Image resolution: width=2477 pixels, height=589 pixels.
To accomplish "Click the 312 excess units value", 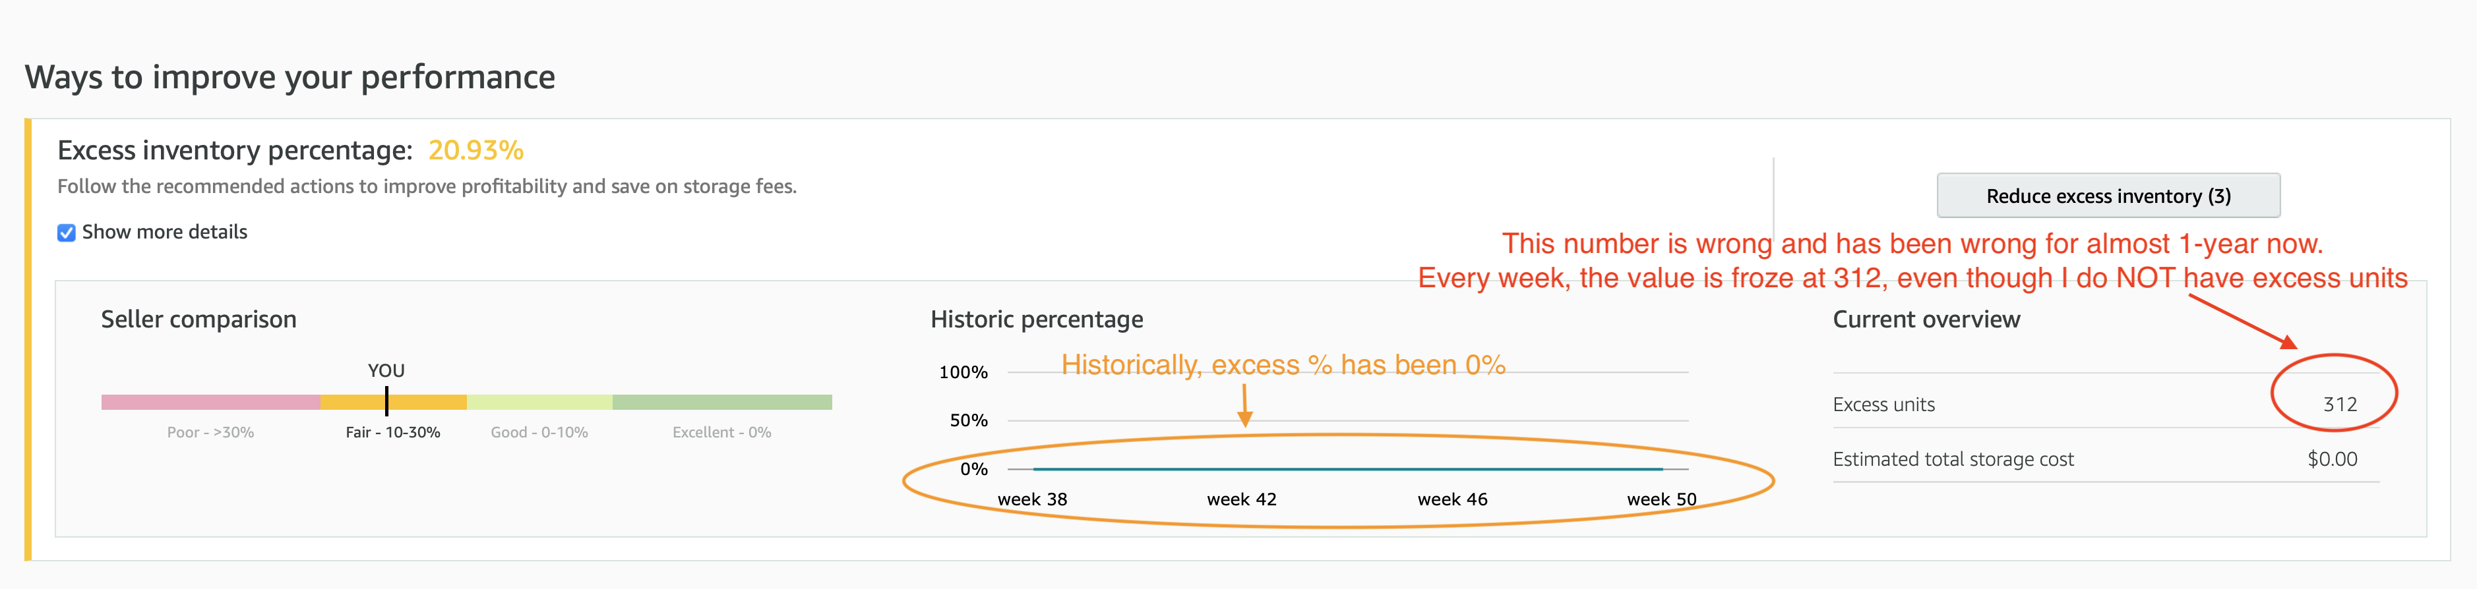I will (x=2339, y=404).
